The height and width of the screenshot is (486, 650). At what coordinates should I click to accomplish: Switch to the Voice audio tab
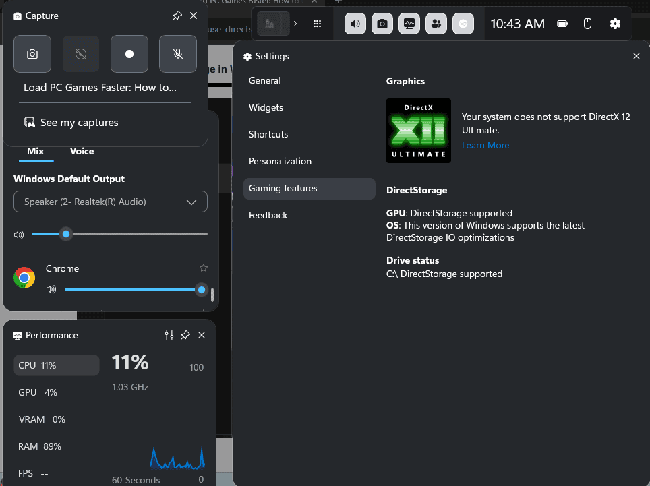(x=82, y=151)
